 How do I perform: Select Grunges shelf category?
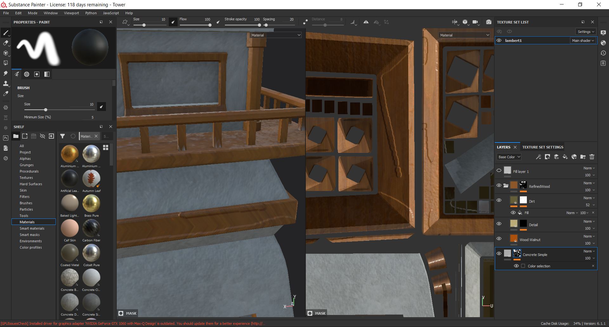click(27, 165)
